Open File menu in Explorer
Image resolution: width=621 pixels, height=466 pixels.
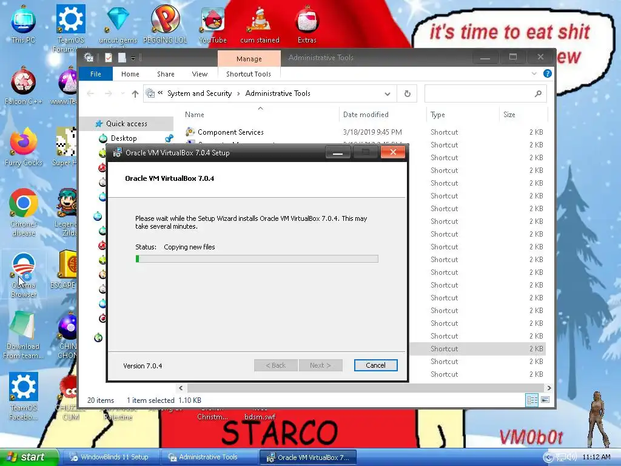(x=95, y=73)
